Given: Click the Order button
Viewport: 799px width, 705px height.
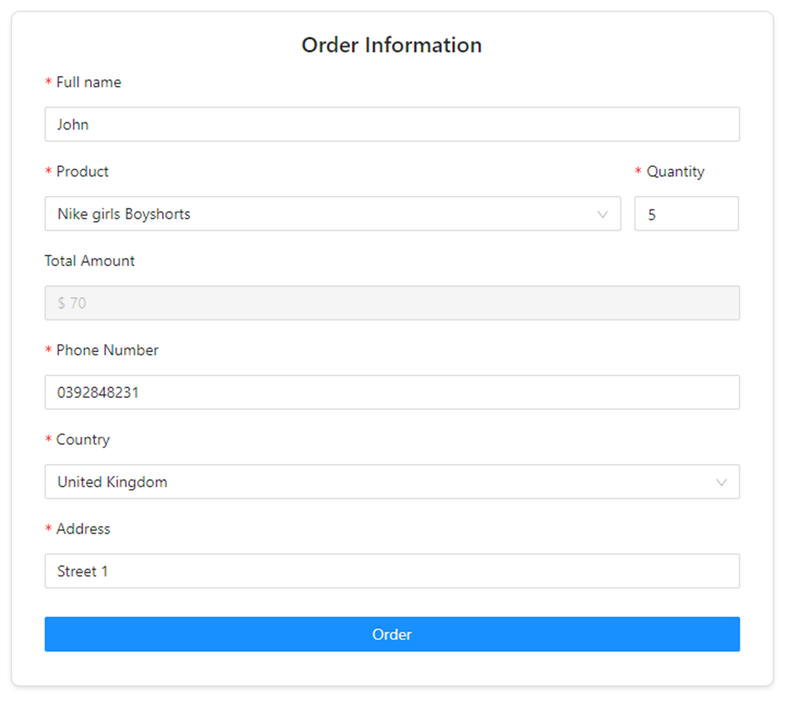Looking at the screenshot, I should 392,634.
